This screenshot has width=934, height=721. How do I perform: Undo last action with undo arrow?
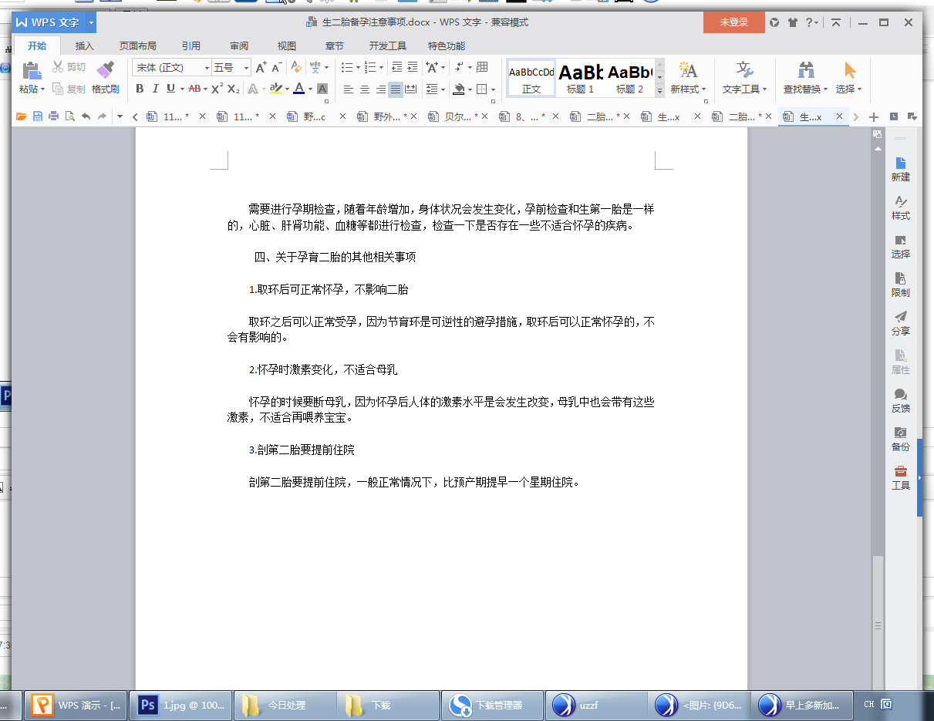pyautogui.click(x=86, y=116)
